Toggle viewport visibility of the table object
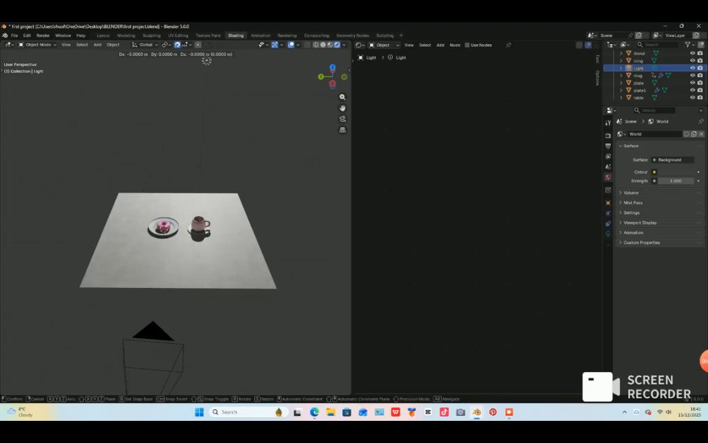The height and width of the screenshot is (443, 708). (692, 98)
